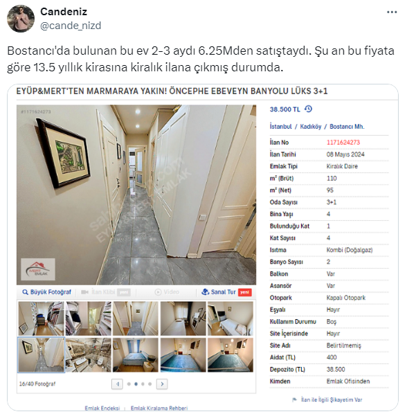Select the first photo pagination dot
The height and width of the screenshot is (414, 407).
pyautogui.click(x=129, y=384)
